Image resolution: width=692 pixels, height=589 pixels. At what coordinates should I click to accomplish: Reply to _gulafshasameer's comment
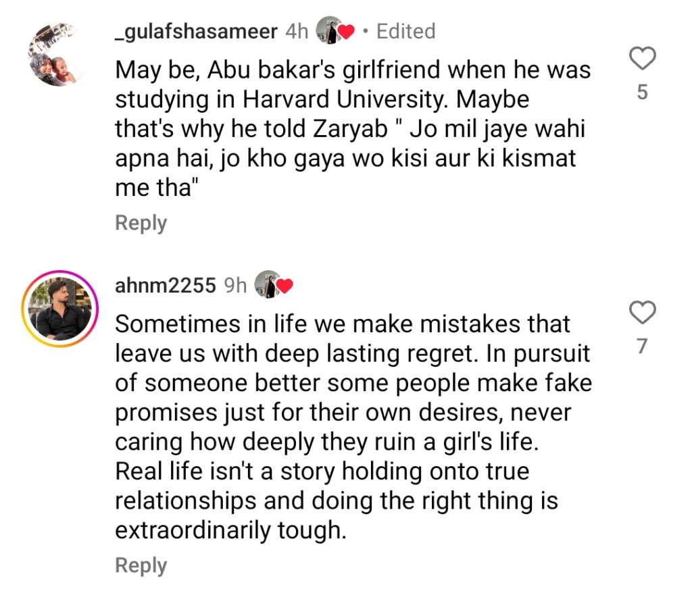click(141, 223)
